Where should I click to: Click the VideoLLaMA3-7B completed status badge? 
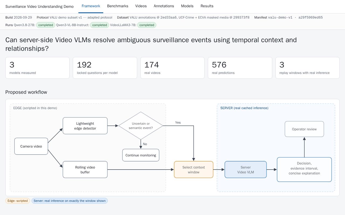pyautogui.click(x=147, y=25)
